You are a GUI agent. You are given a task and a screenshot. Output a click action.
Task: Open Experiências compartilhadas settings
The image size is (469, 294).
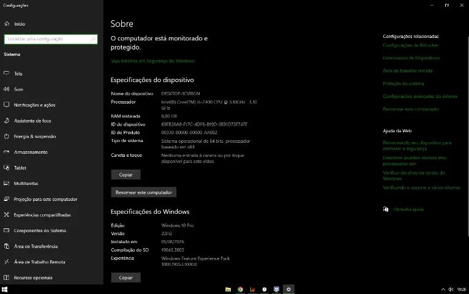click(x=42, y=215)
